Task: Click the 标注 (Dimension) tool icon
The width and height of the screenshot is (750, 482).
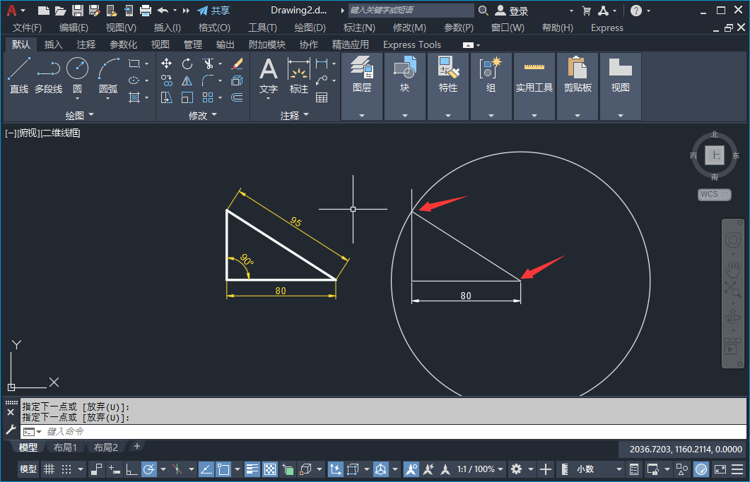Action: tap(299, 76)
